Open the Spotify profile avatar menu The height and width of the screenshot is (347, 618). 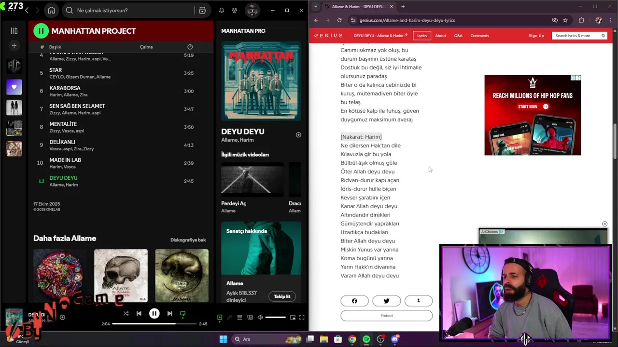(252, 10)
